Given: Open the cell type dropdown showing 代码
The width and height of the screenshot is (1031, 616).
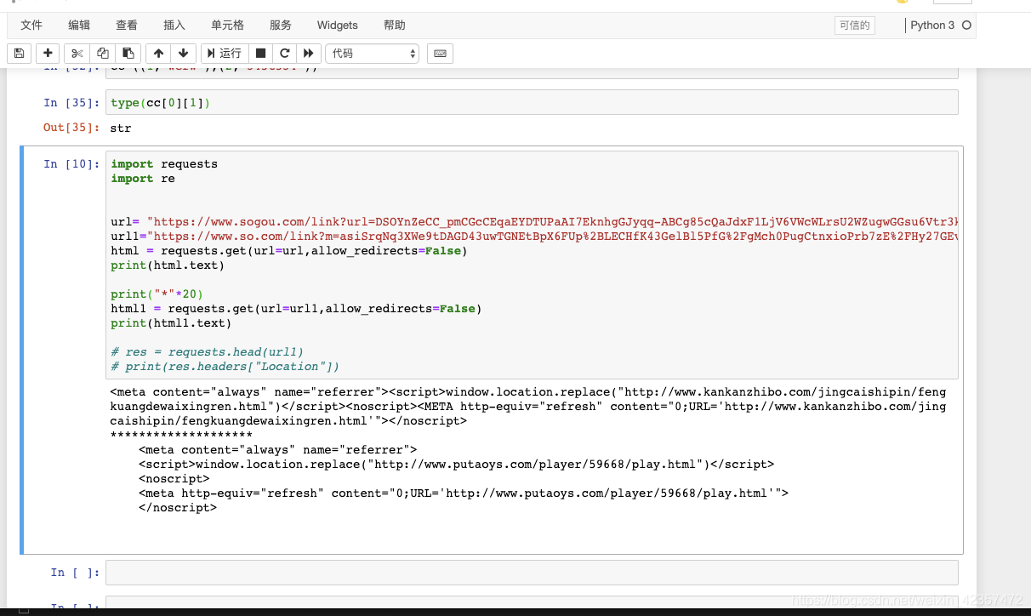Looking at the screenshot, I should pyautogui.click(x=373, y=53).
